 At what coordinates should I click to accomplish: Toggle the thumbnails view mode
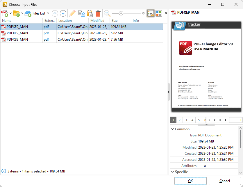click(159, 13)
